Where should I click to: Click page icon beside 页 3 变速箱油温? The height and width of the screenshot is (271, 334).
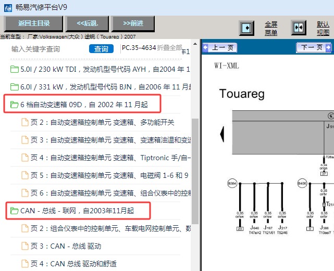tap(25, 140)
